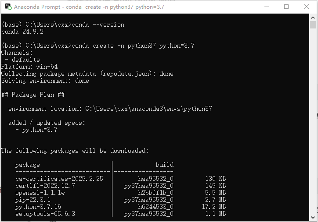Click the 'h6244533_0' build string
Screen dimensions: 318x222
[x=156, y=207]
